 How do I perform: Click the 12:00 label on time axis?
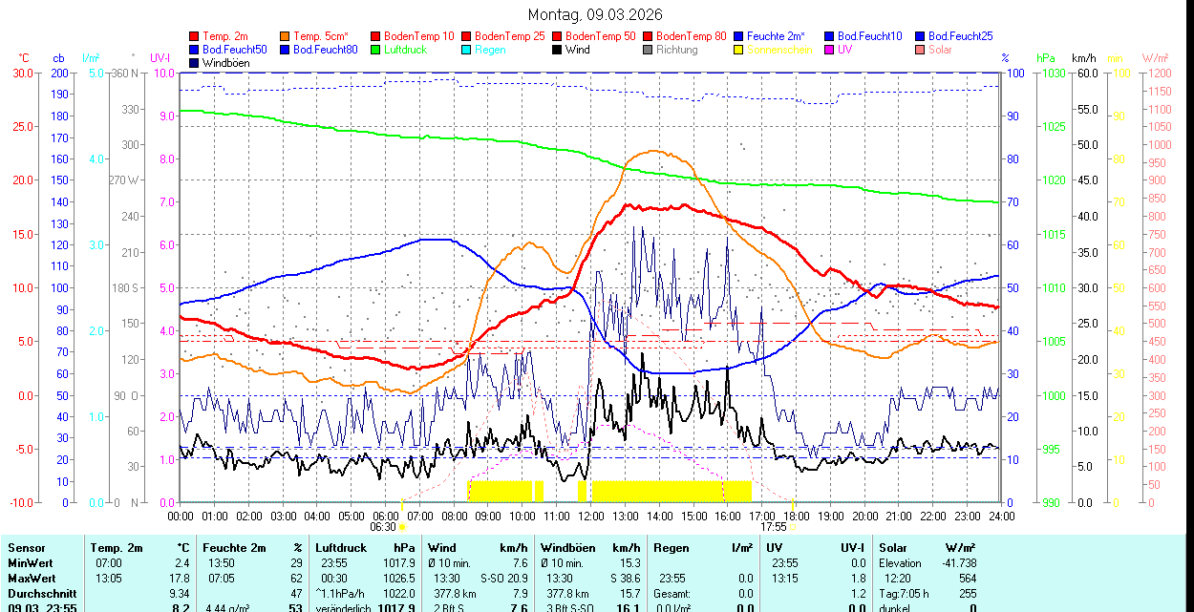[x=591, y=516]
